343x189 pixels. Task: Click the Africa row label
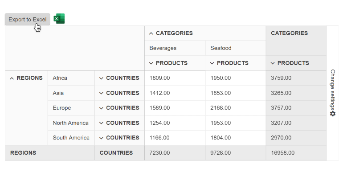pos(60,78)
